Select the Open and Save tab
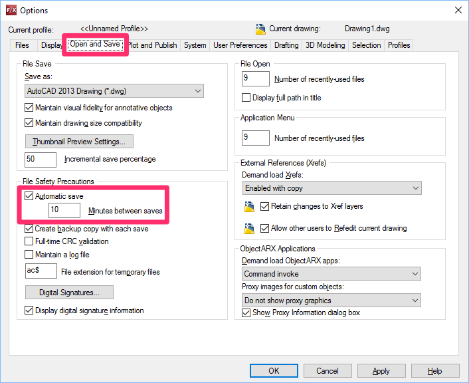The height and width of the screenshot is (383, 469). pyautogui.click(x=95, y=44)
